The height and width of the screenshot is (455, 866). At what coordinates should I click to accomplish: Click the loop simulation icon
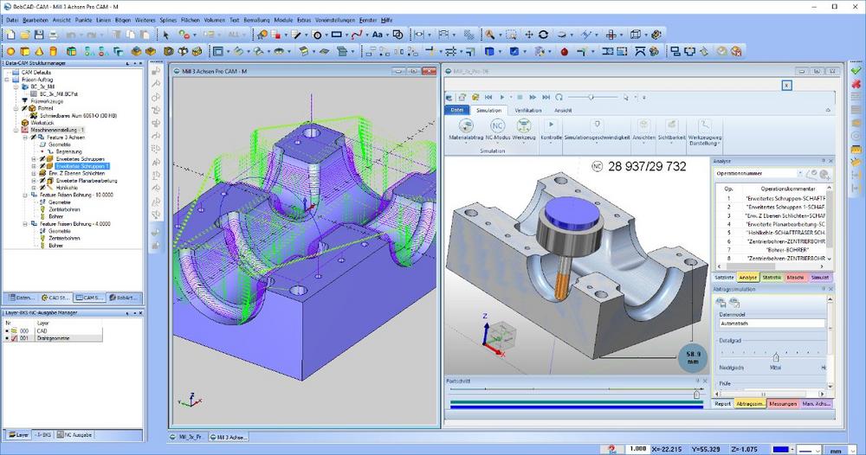pos(559,97)
